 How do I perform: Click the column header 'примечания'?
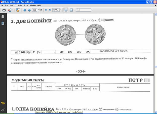click(x=123, y=87)
